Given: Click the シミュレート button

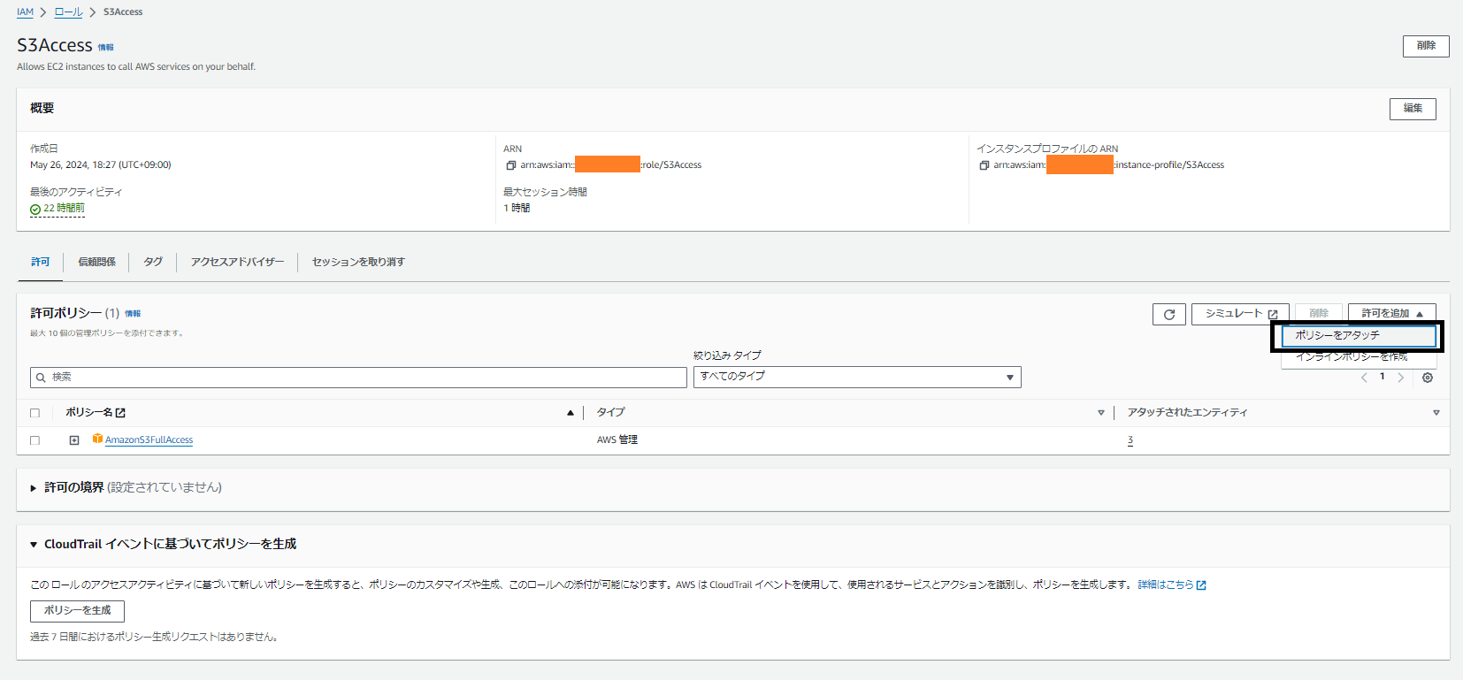Looking at the screenshot, I should pyautogui.click(x=1240, y=314).
